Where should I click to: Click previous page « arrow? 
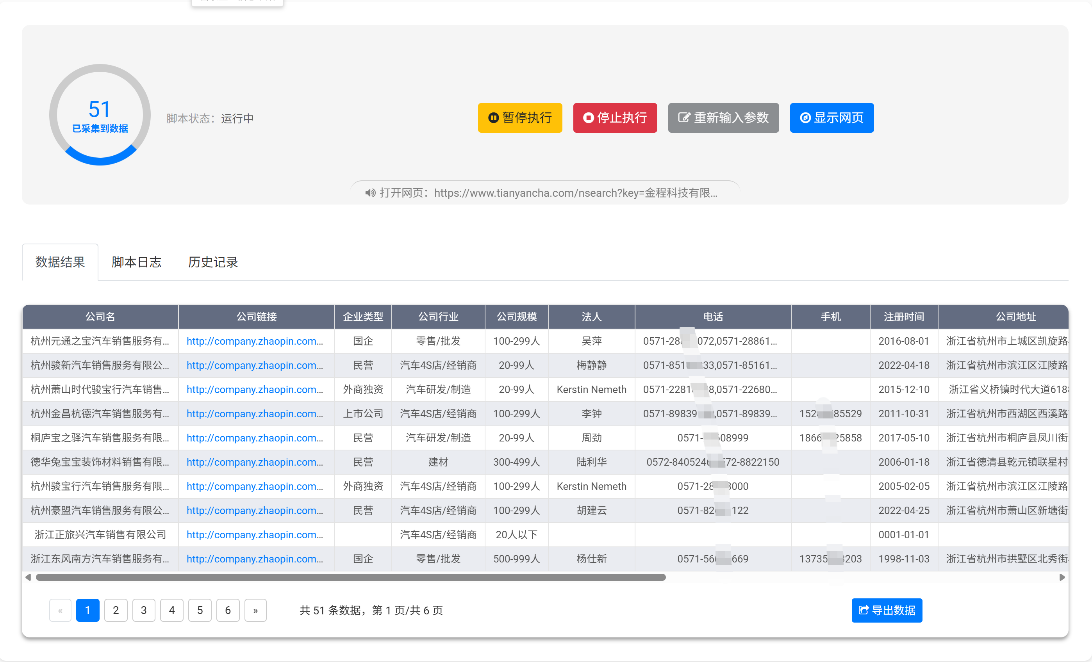click(x=60, y=610)
